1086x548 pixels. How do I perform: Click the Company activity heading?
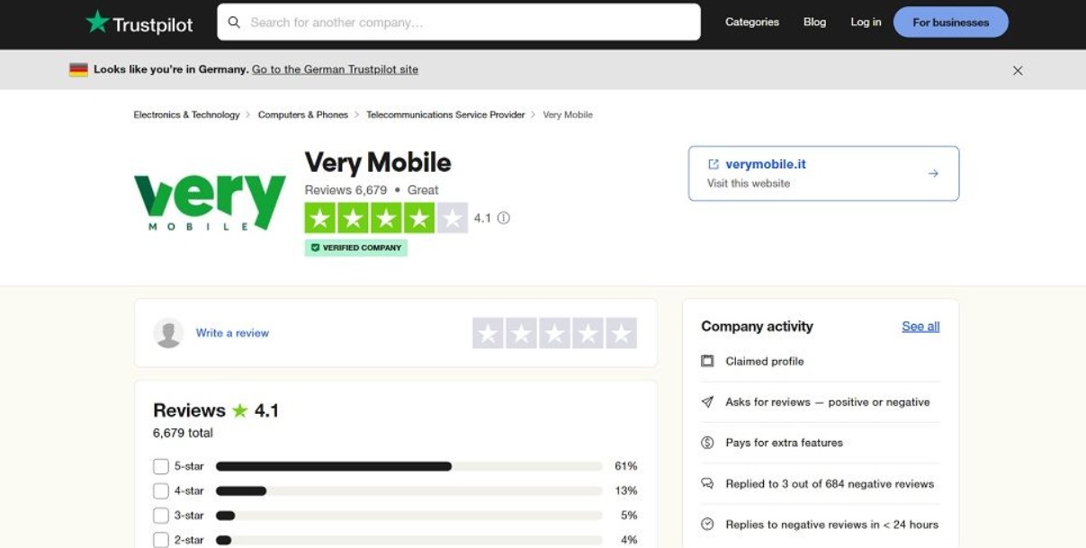tap(757, 327)
